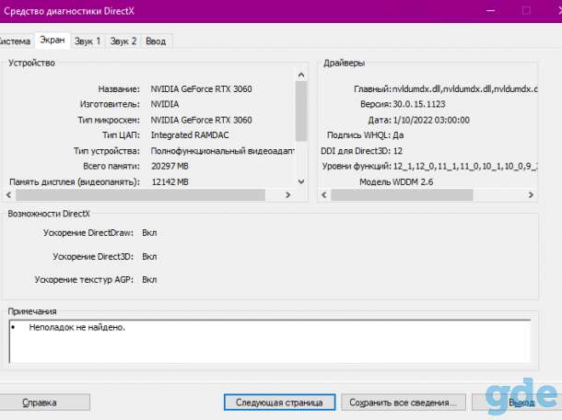Viewport: 562px width, 420px height.
Task: Click Подпись WHQL value Да
Action: [398, 135]
